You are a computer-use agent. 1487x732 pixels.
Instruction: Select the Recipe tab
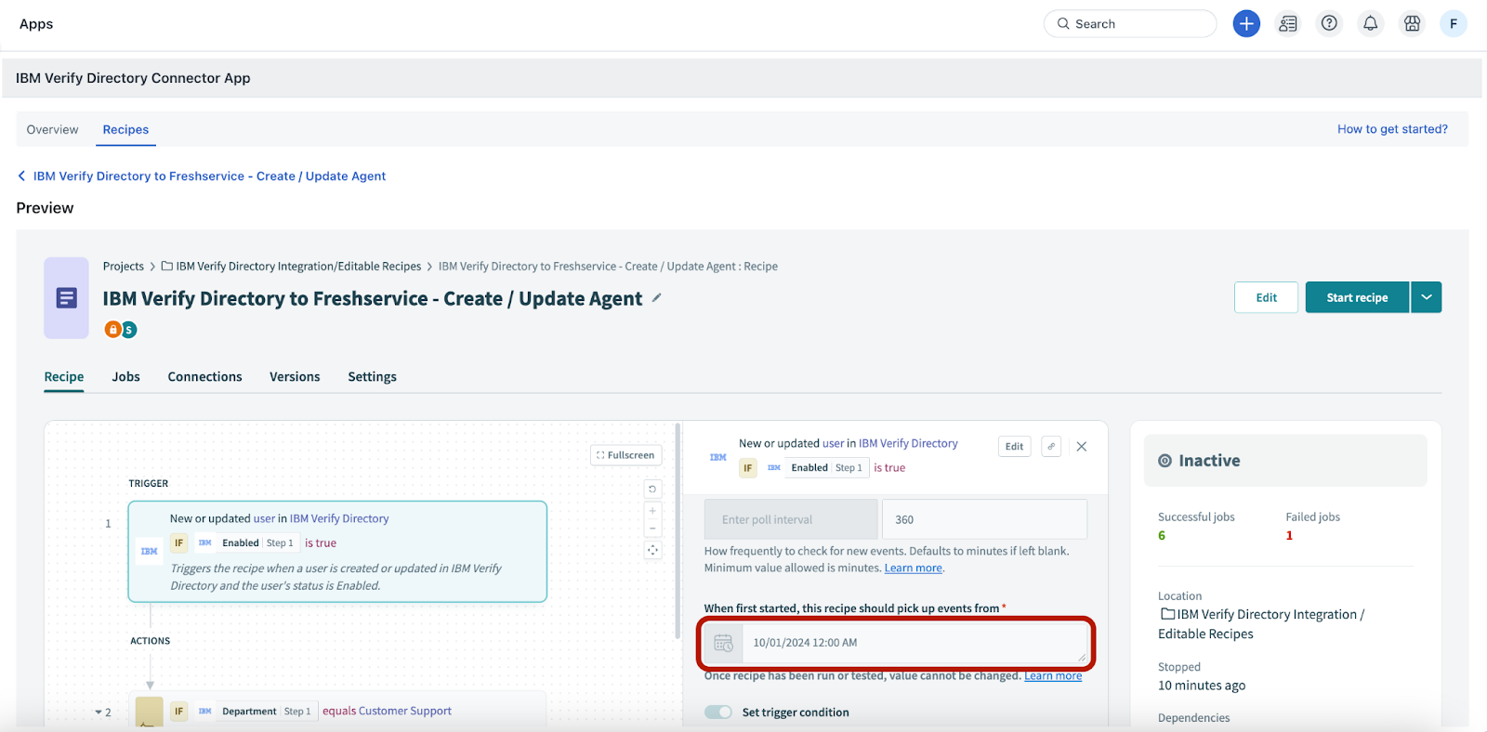tap(64, 376)
